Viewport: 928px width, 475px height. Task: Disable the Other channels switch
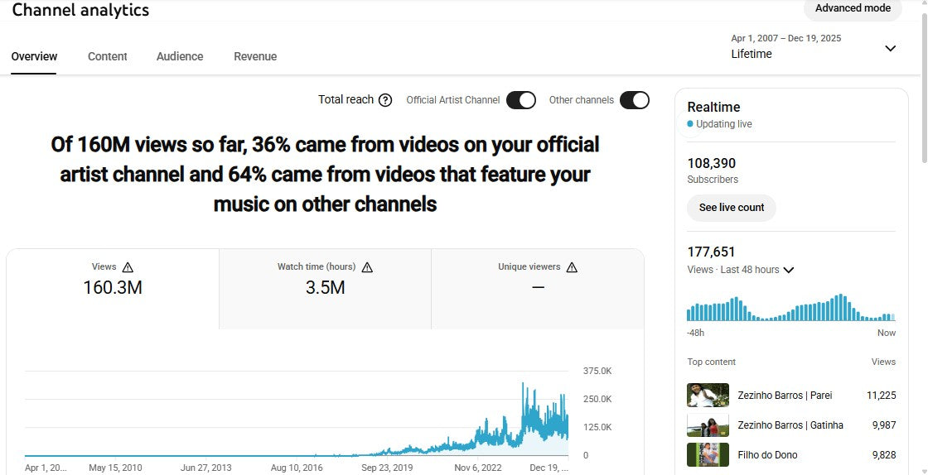635,100
